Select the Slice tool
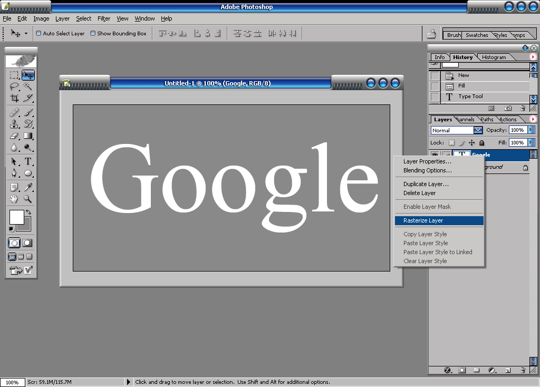 (x=28, y=98)
